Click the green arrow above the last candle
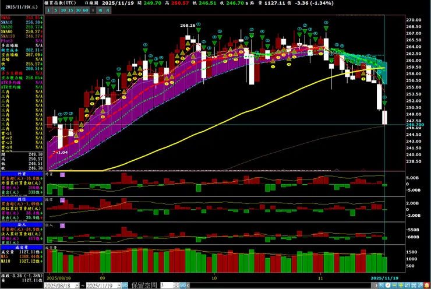Image resolution: width=431 pixels, height=289 pixels. click(385, 103)
